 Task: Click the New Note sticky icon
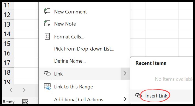[47, 23]
